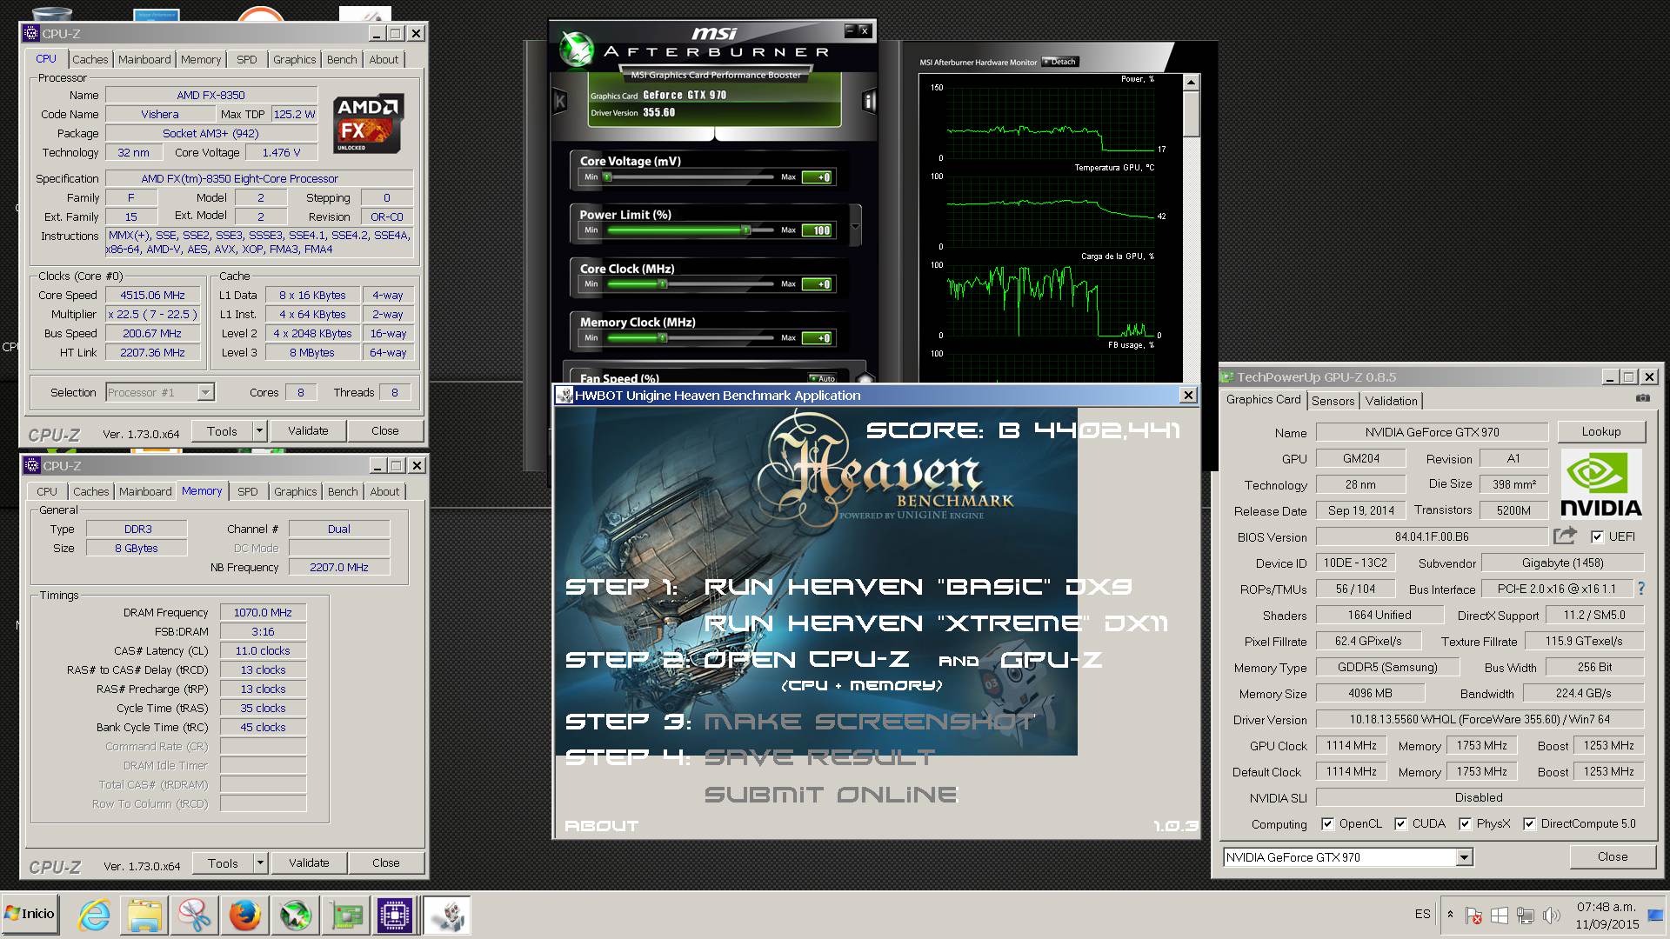The image size is (1670, 939).
Task: Click the GPU-Z camera screenshot icon
Action: [1643, 398]
